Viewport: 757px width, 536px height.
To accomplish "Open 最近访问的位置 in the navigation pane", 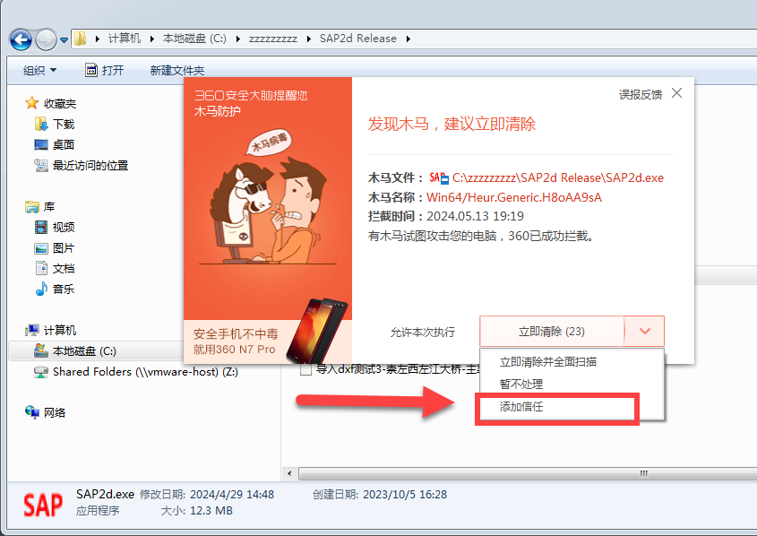I will tap(90, 166).
